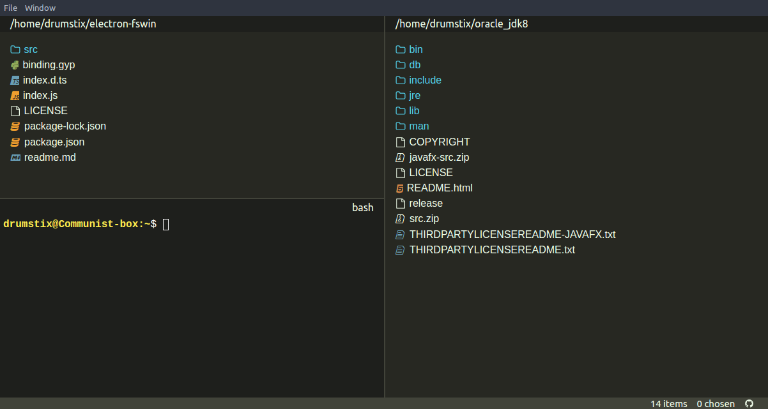768x409 pixels.
Task: Click the TypeScript icon beside index.d.ts
Action: 15,80
